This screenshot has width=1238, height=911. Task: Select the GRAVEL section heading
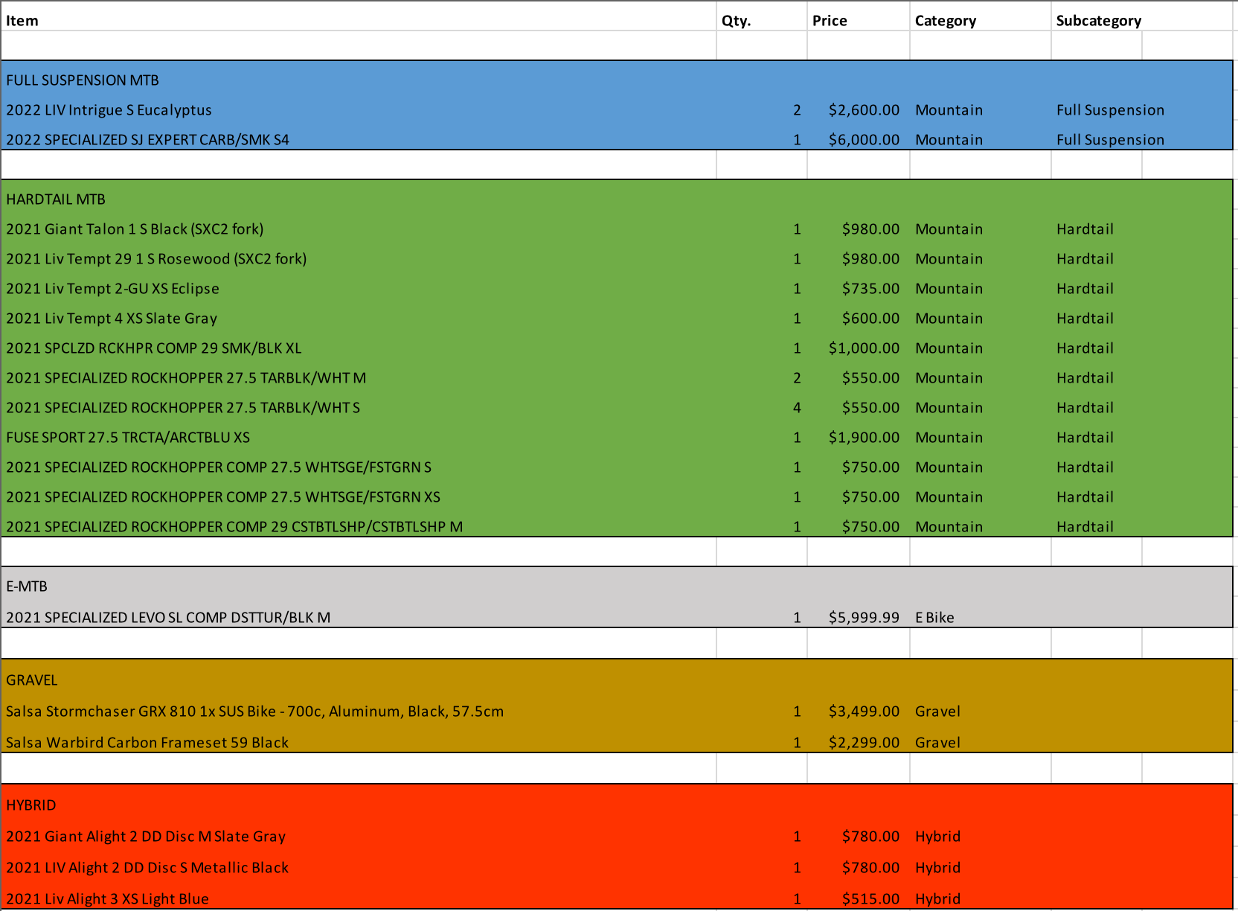pos(32,680)
